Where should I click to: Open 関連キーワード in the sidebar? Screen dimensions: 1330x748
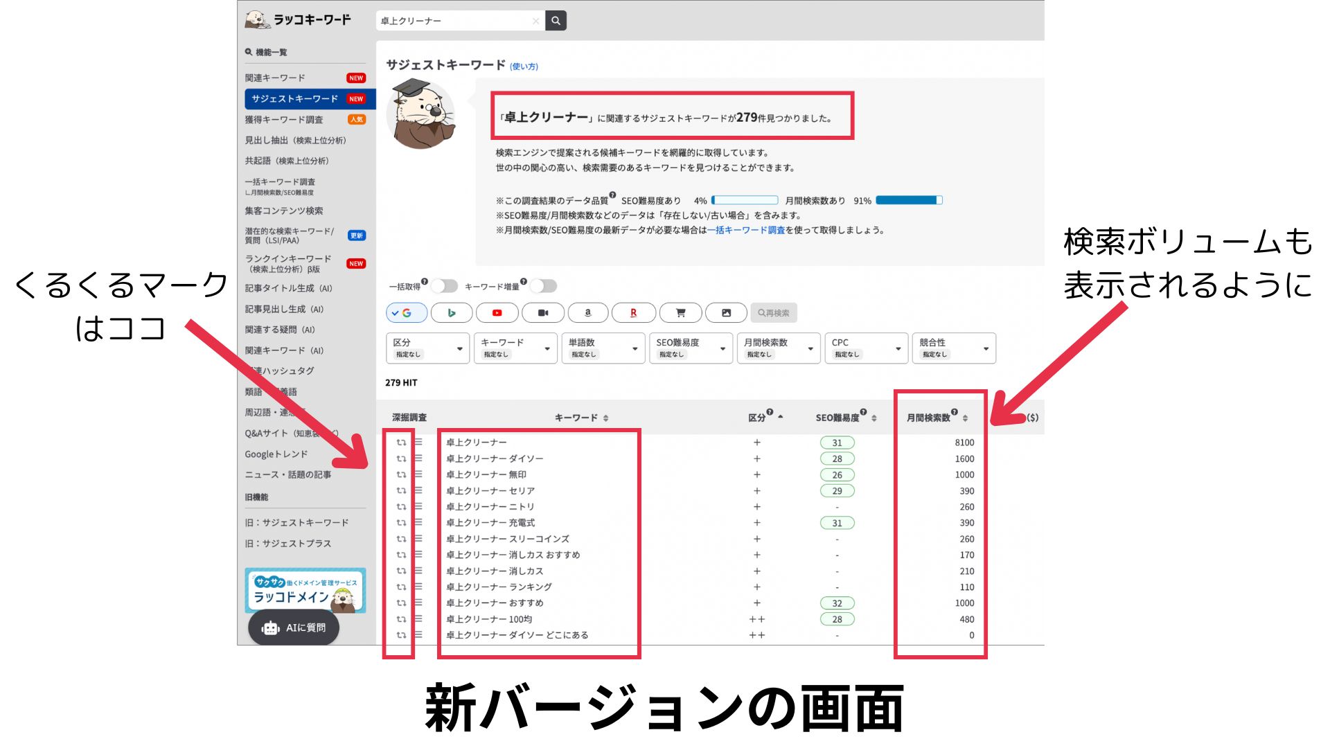(275, 78)
